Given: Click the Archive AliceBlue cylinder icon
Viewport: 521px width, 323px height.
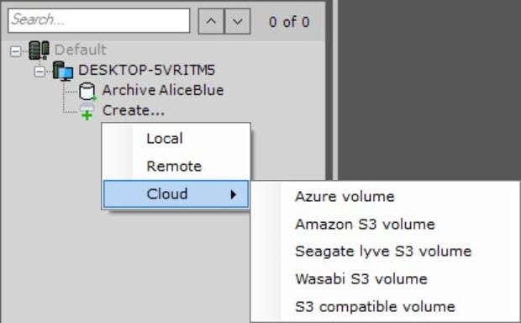Looking at the screenshot, I should pyautogui.click(x=87, y=91).
